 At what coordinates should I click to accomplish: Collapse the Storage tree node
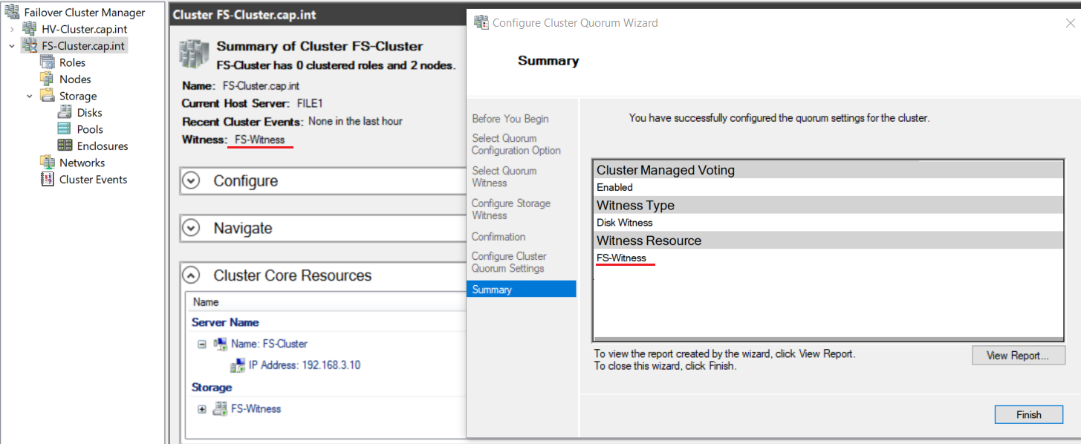click(x=30, y=96)
